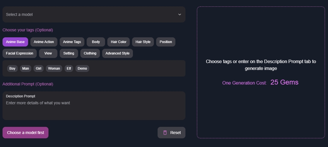Choose the Clothing tag category
This screenshot has width=328, height=147.
click(90, 53)
